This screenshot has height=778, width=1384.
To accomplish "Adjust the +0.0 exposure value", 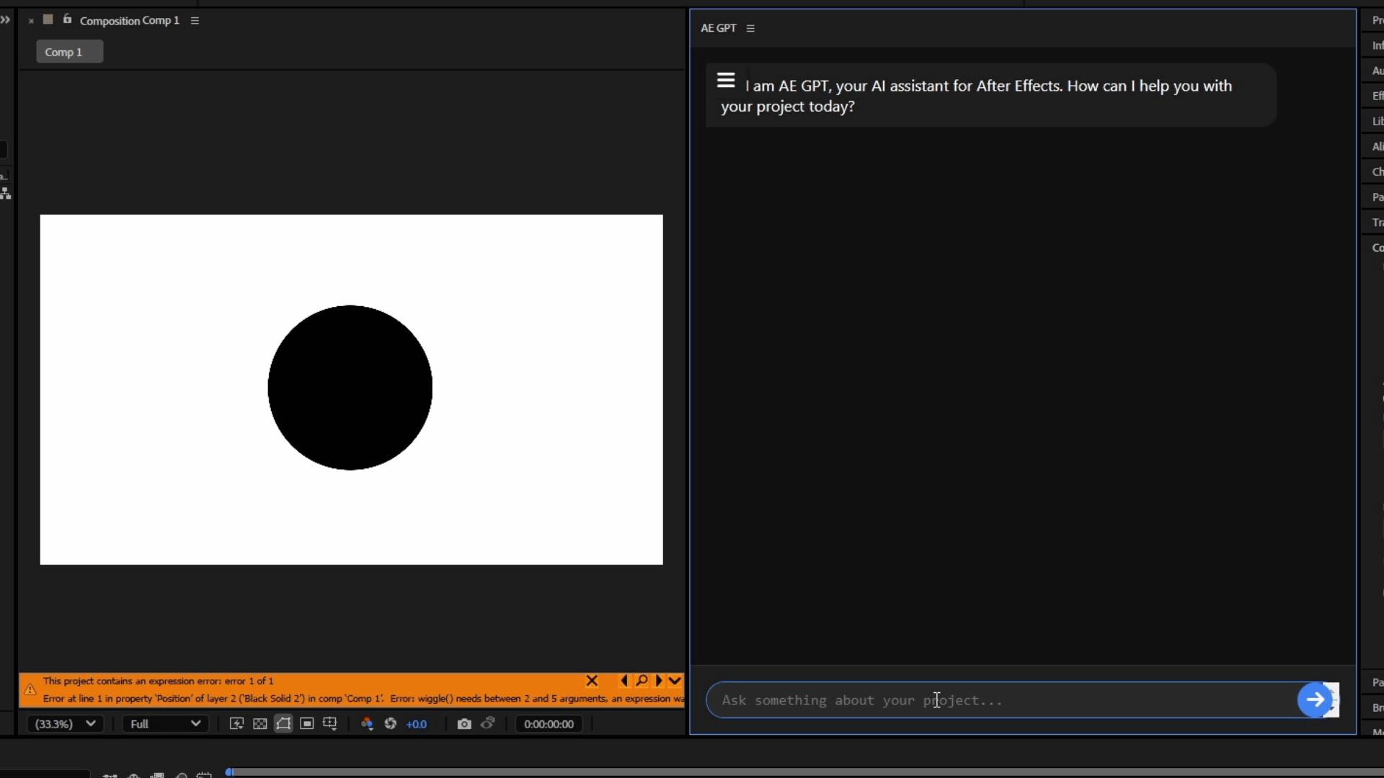I will (417, 724).
